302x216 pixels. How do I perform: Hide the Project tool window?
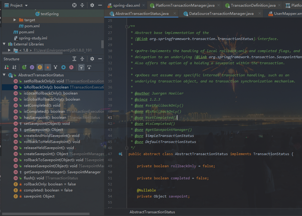[x=100, y=5]
